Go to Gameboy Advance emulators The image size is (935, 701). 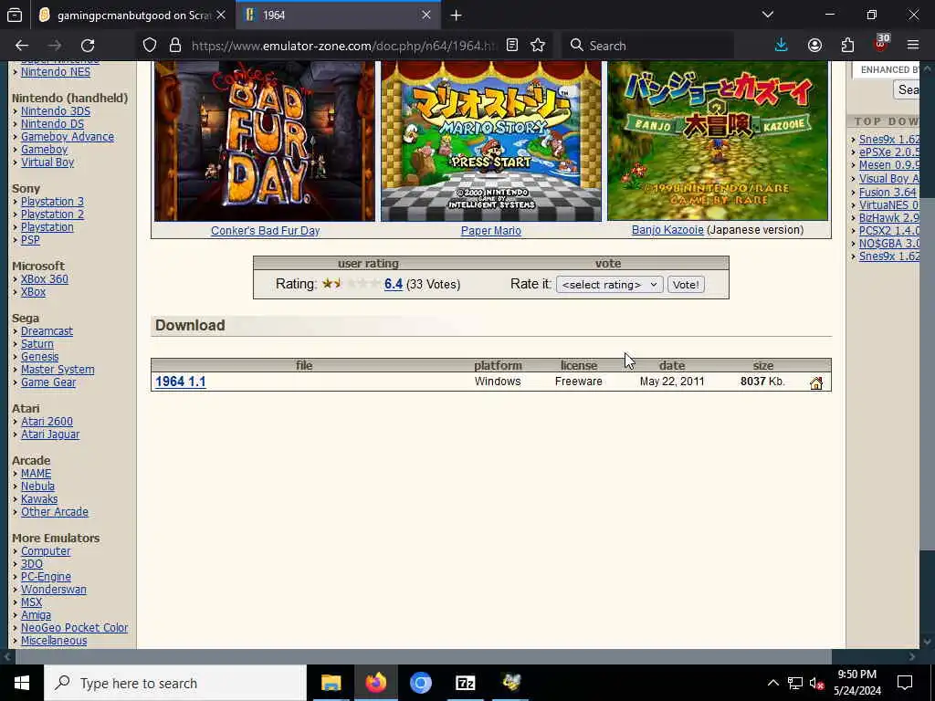68,137
